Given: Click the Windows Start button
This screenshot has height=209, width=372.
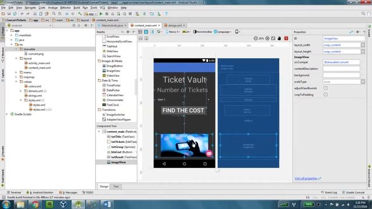Looking at the screenshot, I should coord(6,204).
